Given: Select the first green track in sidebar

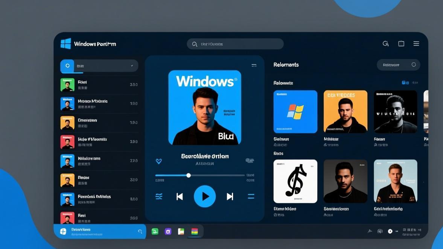Looking at the screenshot, I should pyautogui.click(x=99, y=85).
